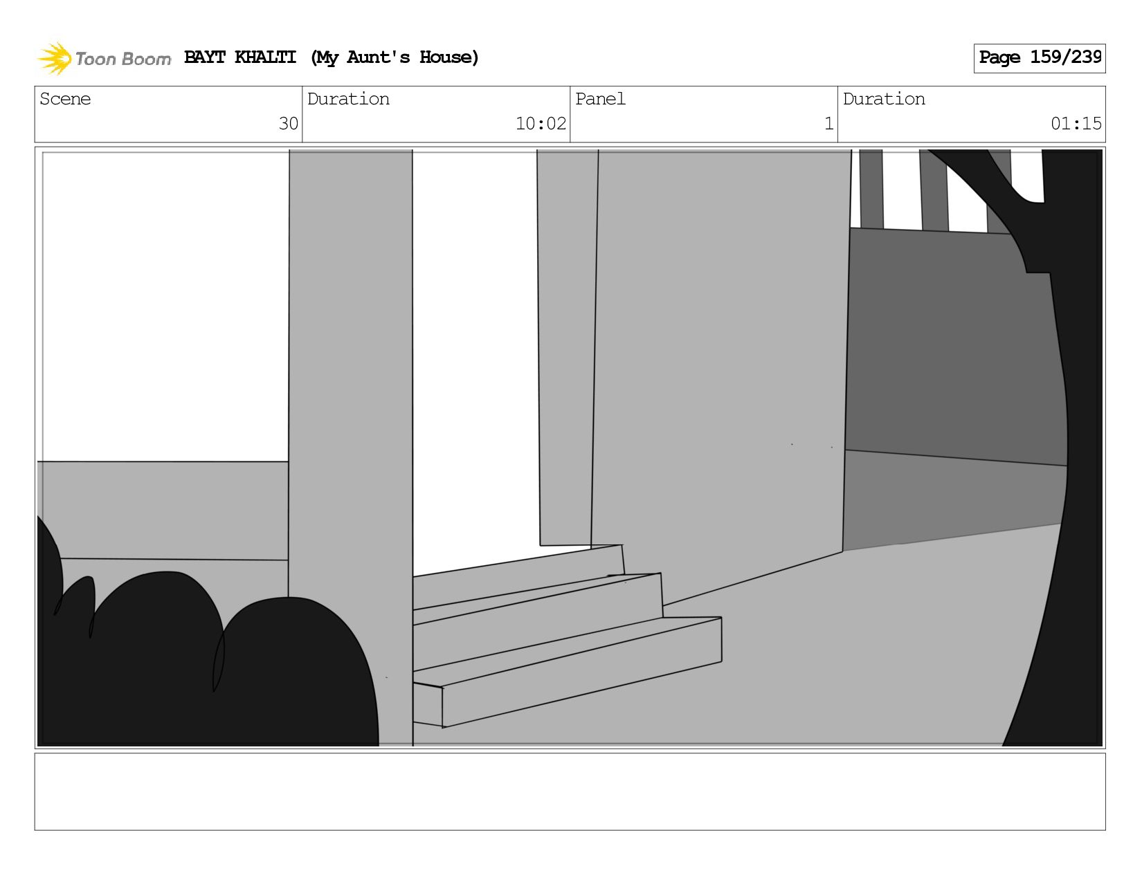Click the empty notes box below the panel
This screenshot has width=1142, height=882.
(570, 791)
